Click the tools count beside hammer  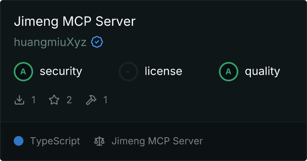[105, 100]
